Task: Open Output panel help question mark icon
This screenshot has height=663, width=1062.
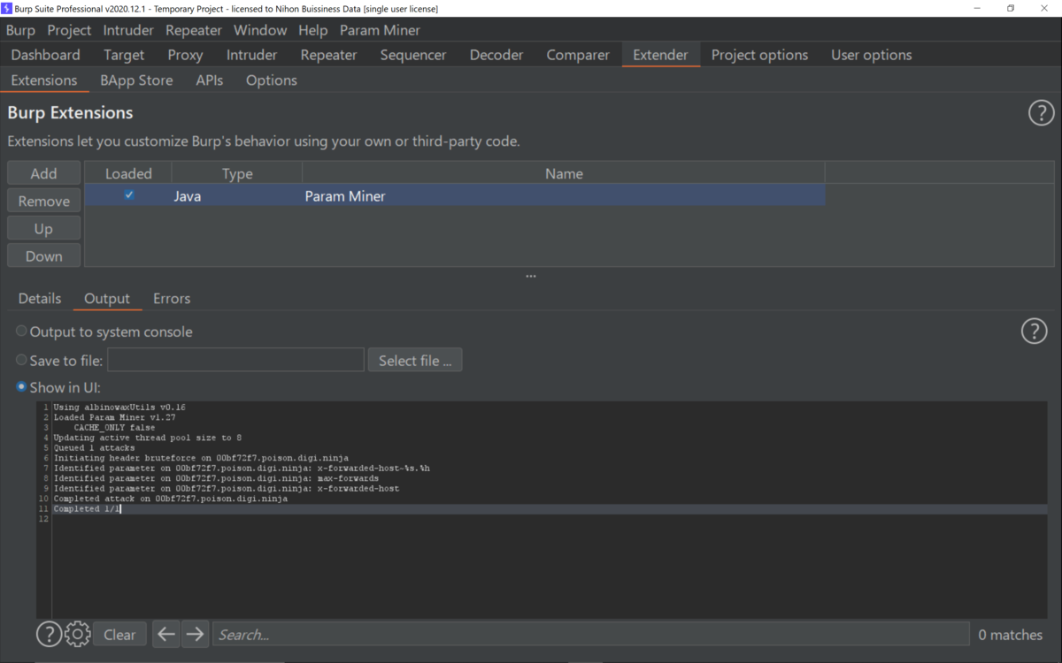Action: tap(1034, 331)
